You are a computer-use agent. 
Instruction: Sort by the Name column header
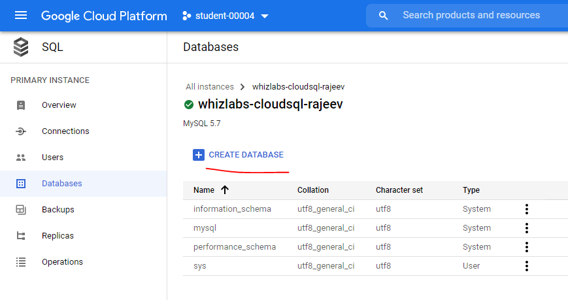[204, 190]
